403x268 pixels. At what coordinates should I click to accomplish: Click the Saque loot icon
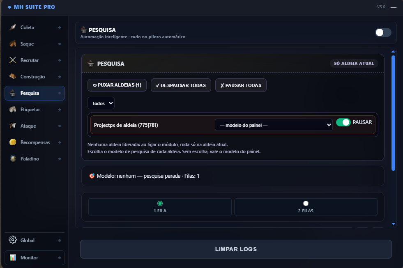[x=13, y=44]
